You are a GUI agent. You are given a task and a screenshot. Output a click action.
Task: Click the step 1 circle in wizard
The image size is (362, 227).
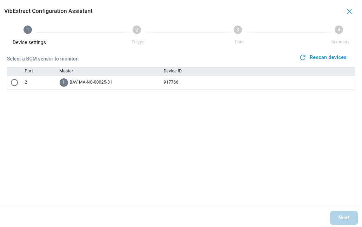point(28,30)
